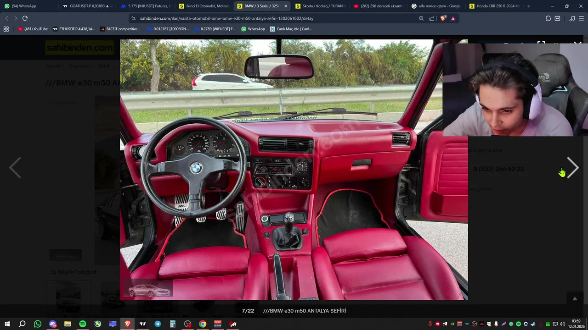Go to the previous photo using left arrow

tap(15, 168)
